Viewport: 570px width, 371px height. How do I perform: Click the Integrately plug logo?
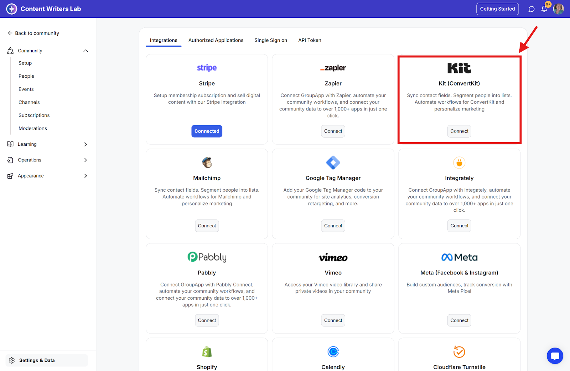coord(459,163)
